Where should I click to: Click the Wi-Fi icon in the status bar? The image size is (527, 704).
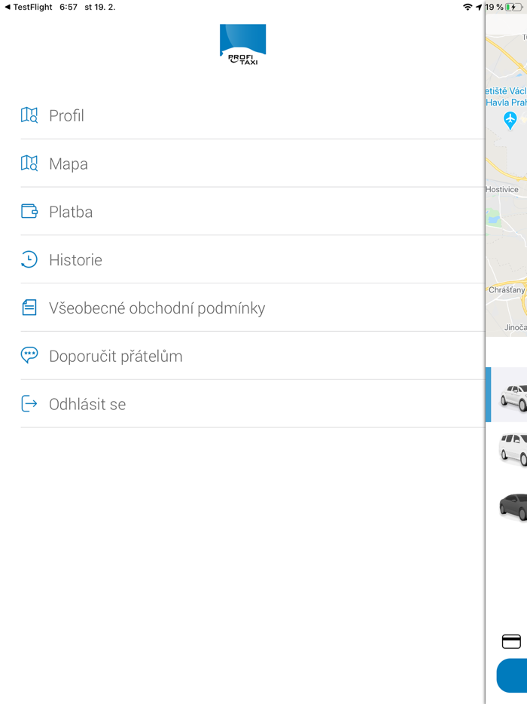468,7
